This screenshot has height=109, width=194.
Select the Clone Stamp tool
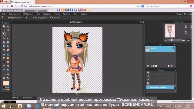(8, 46)
